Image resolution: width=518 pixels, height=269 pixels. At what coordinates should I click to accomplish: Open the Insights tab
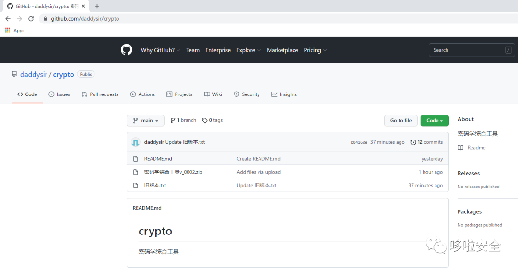tap(284, 94)
